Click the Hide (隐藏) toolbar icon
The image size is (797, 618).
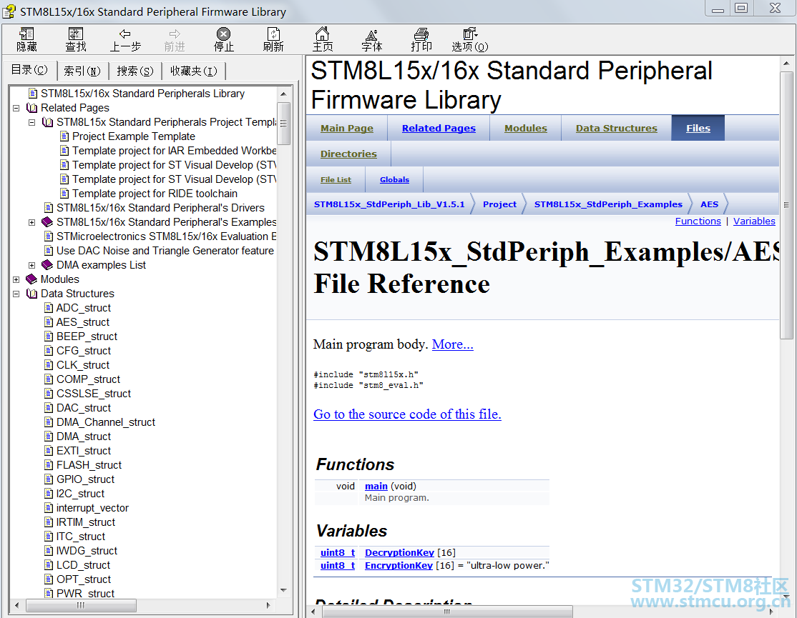tap(26, 34)
